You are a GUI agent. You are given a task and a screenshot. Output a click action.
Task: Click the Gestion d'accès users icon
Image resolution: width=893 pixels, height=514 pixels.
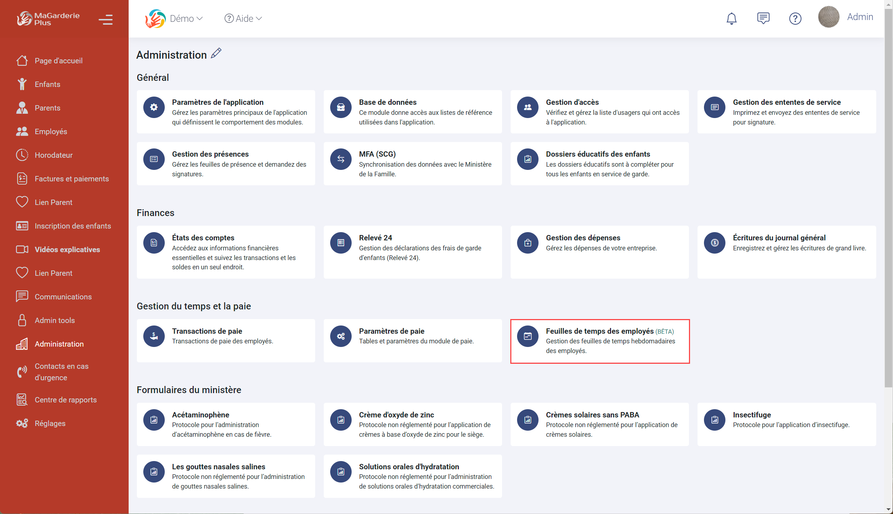point(528,107)
